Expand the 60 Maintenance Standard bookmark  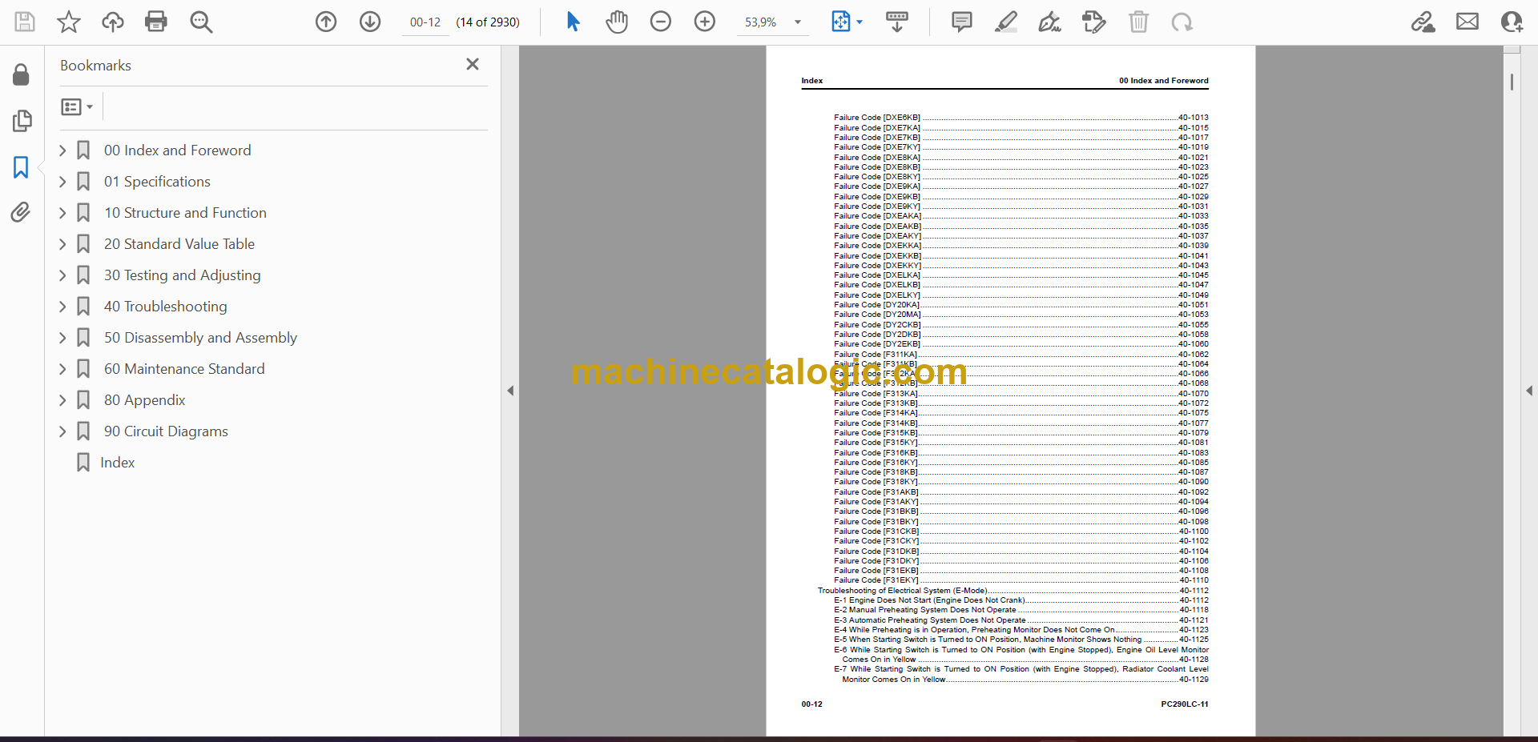coord(62,369)
